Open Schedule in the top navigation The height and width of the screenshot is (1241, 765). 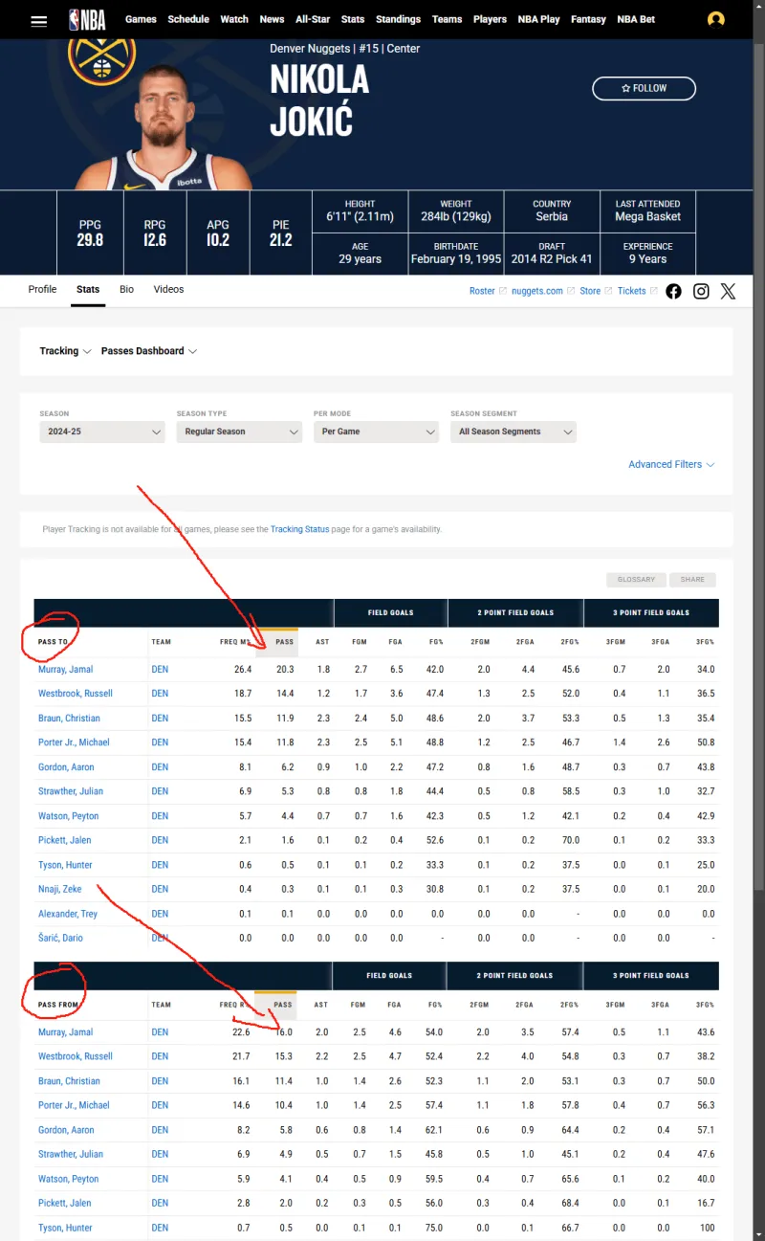click(188, 19)
